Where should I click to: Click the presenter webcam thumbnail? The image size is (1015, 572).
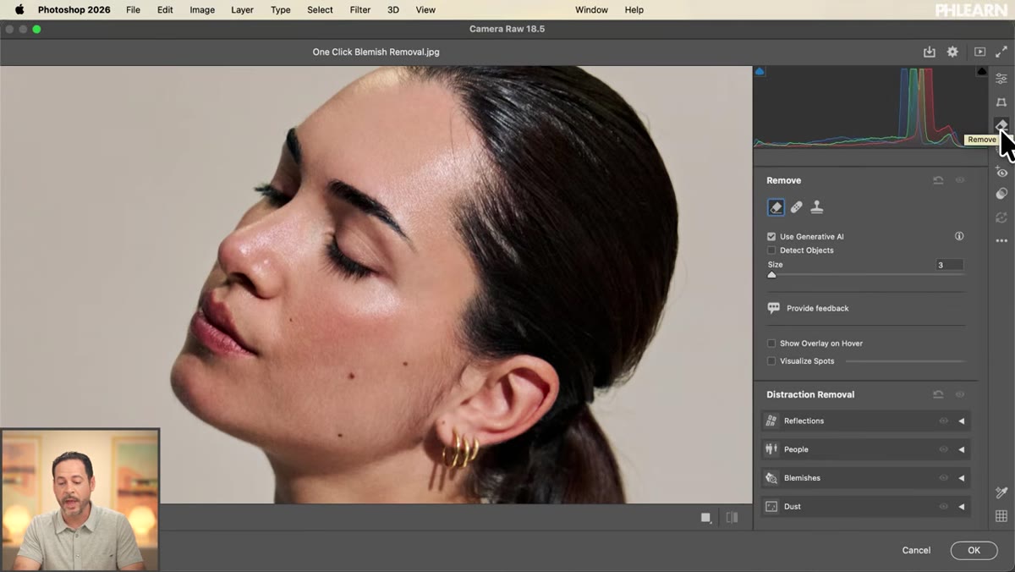coord(80,499)
